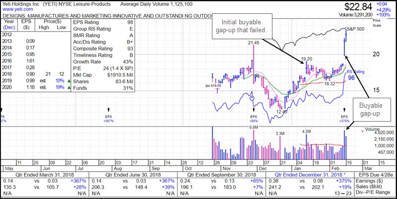Click the Acc/Dis Rating B+ row
397x199 pixels.
click(103, 42)
